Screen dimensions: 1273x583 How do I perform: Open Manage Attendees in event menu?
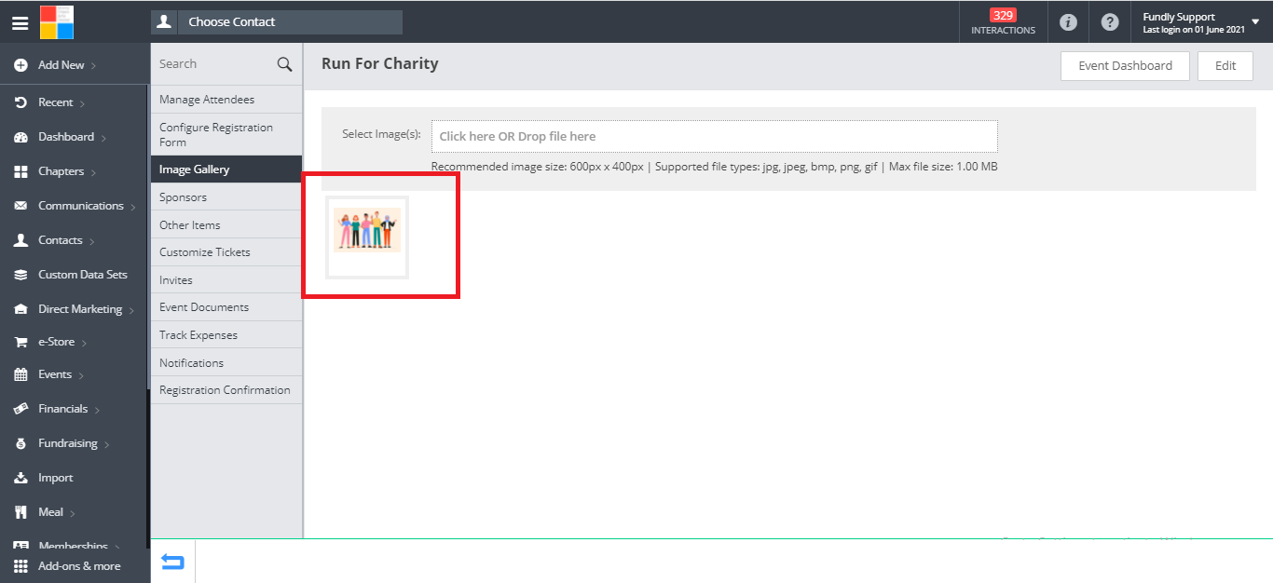[x=226, y=100]
